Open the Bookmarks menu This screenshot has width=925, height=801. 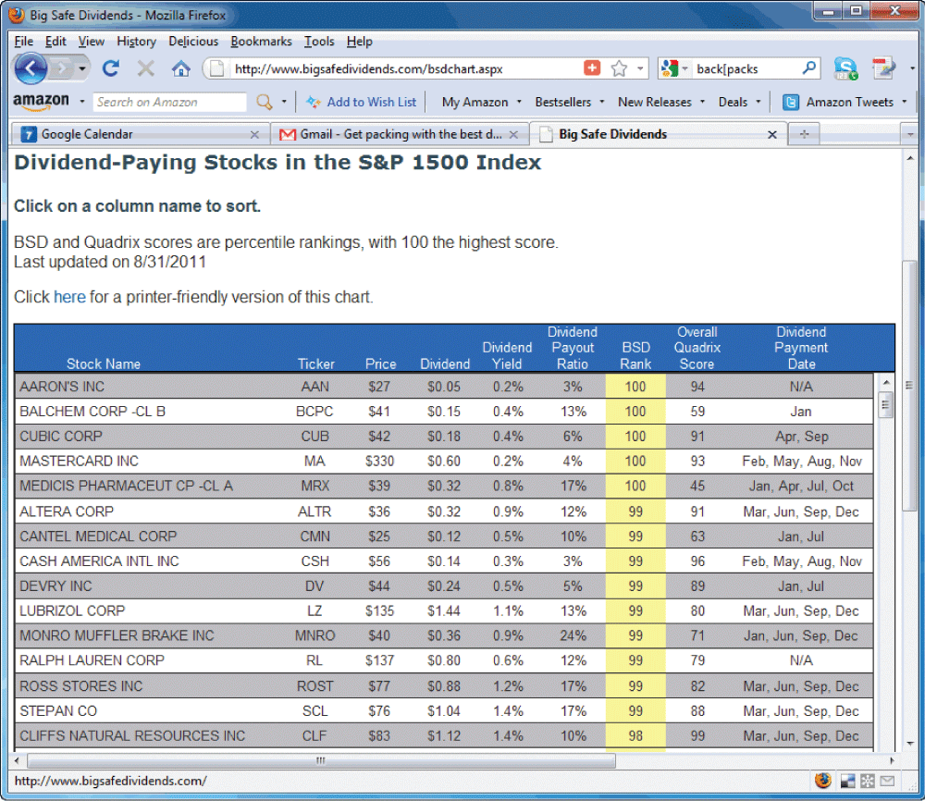(262, 42)
